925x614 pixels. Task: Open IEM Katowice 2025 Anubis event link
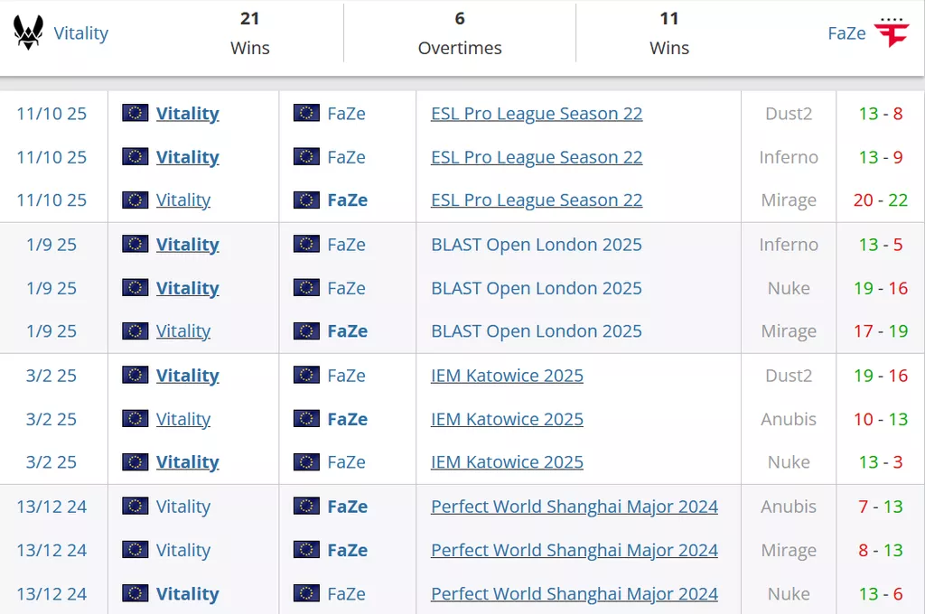click(x=507, y=419)
